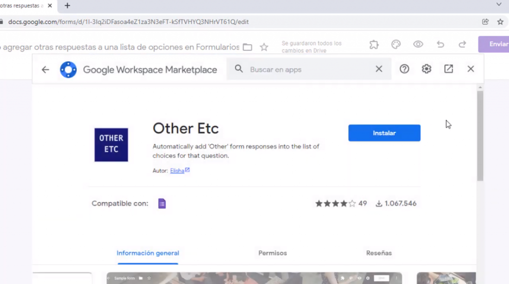
Task: Focus the Buscar en apps search field
Action: pyautogui.click(x=308, y=69)
